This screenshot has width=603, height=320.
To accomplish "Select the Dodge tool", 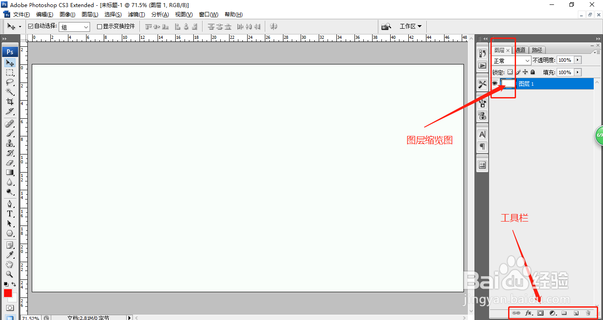I will pyautogui.click(x=10, y=192).
